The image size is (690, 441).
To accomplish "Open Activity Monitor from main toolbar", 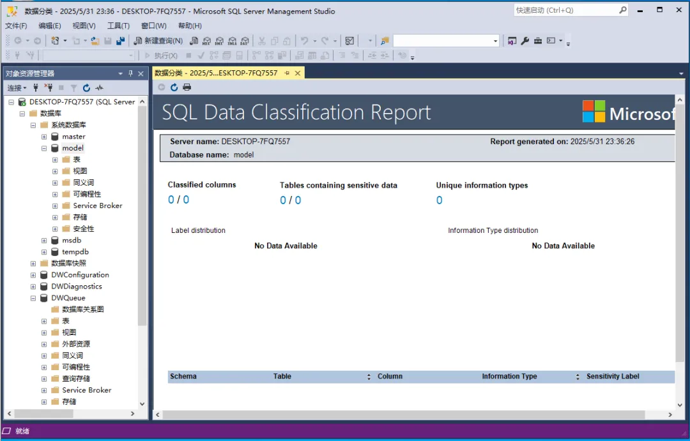I will [x=350, y=41].
